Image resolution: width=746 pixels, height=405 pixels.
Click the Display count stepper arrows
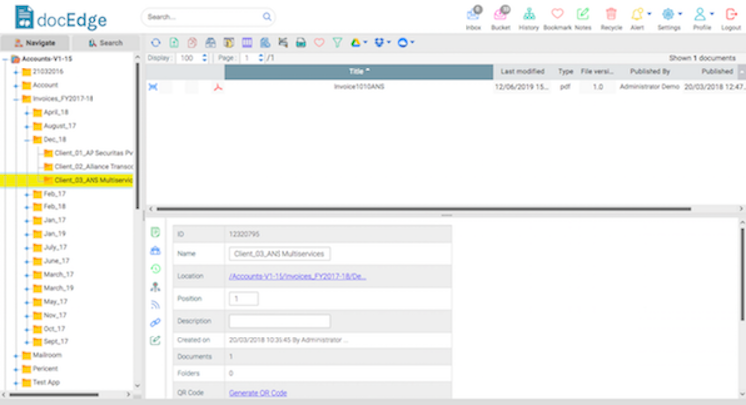(205, 58)
